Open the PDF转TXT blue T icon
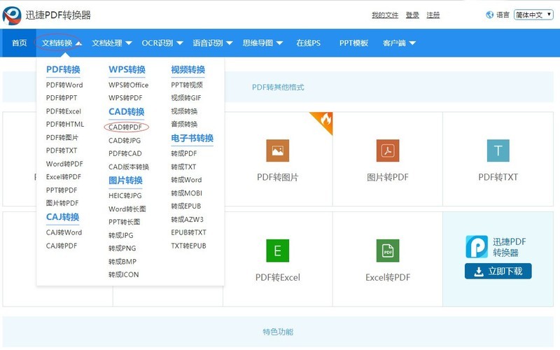This screenshot has height=350, width=560. pyautogui.click(x=498, y=150)
